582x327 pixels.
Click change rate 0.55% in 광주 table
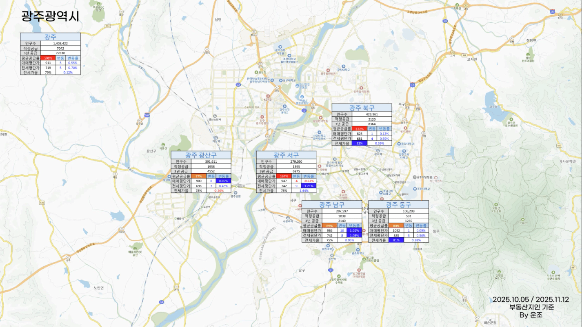(x=73, y=63)
